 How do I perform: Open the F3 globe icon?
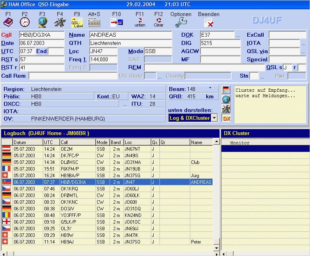(43, 22)
